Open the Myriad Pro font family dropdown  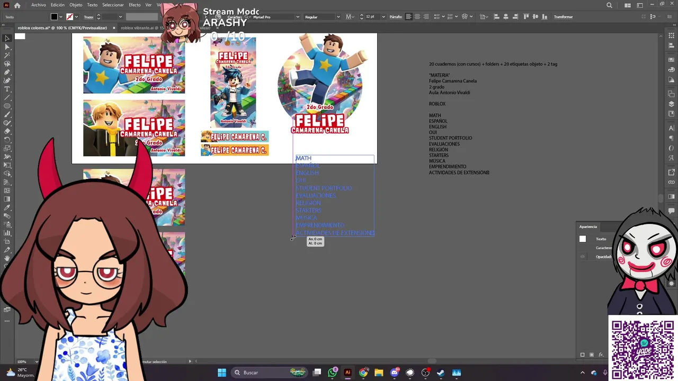pyautogui.click(x=298, y=17)
